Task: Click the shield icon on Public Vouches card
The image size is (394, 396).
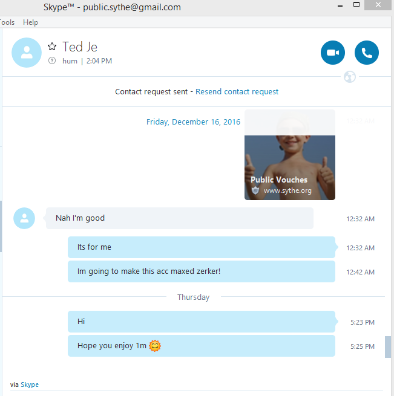Action: 255,190
